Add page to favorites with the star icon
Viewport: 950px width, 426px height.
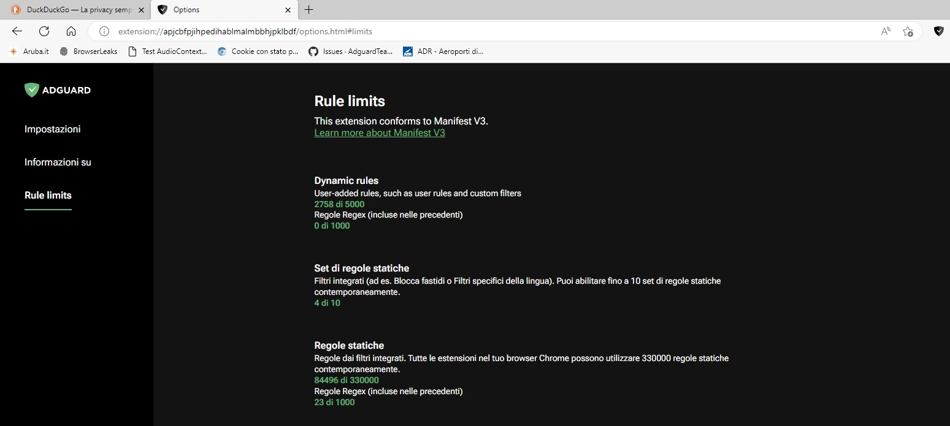908,31
